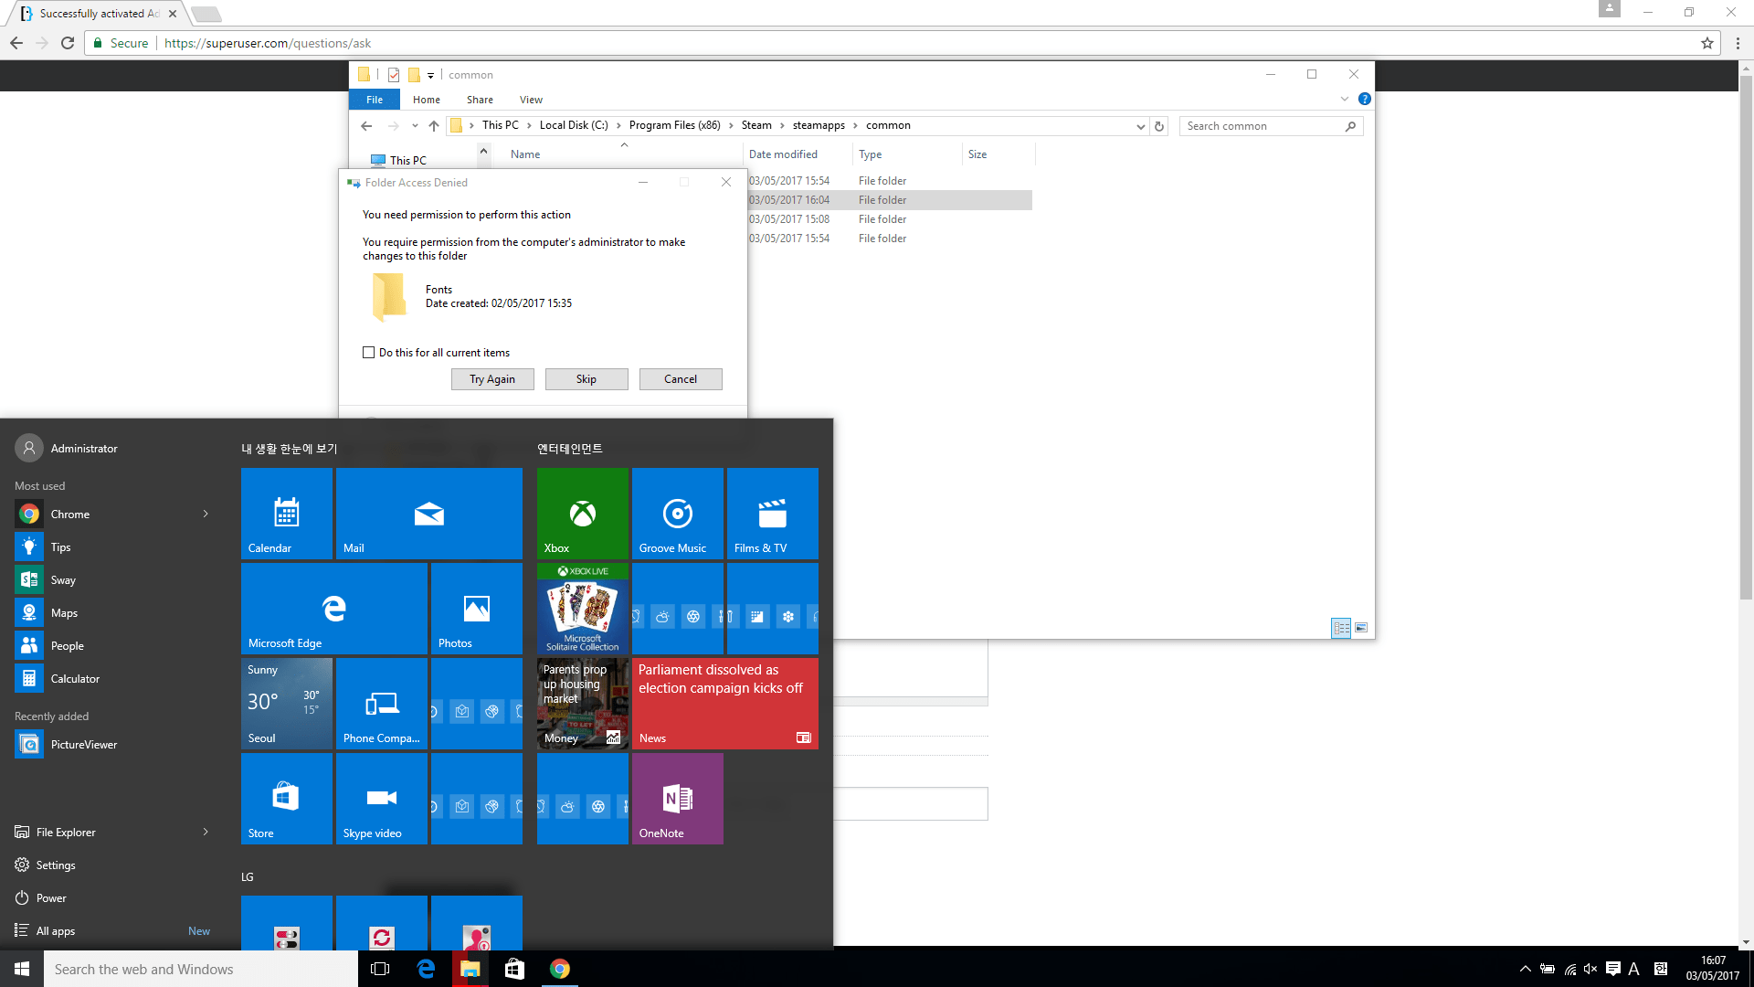
Task: Open the Films & TV tile
Action: click(x=773, y=514)
